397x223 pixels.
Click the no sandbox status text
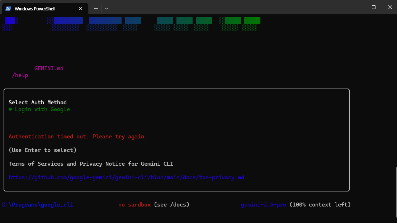pos(134,204)
